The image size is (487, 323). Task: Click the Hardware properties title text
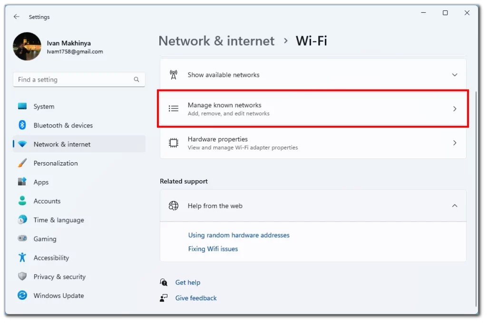pos(218,139)
